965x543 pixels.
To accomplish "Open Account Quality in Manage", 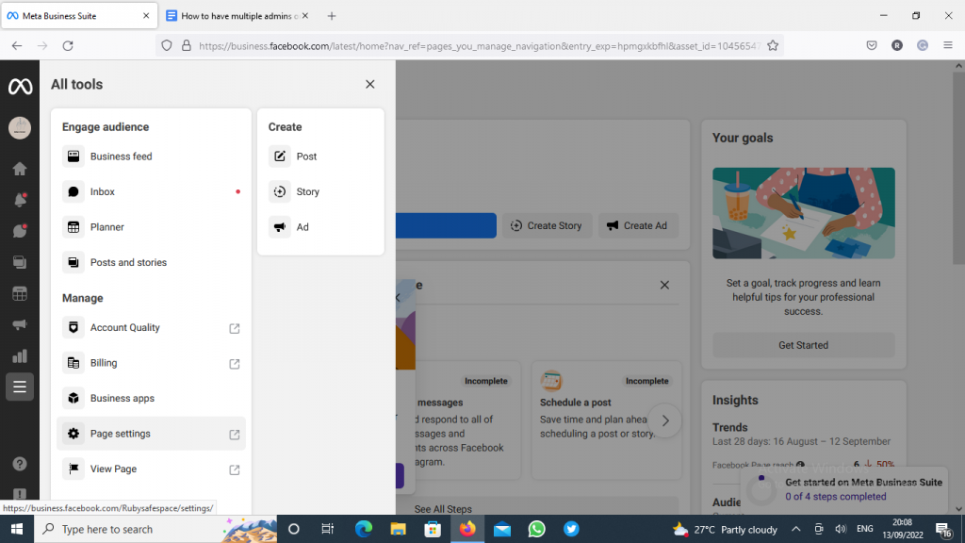I will point(152,327).
